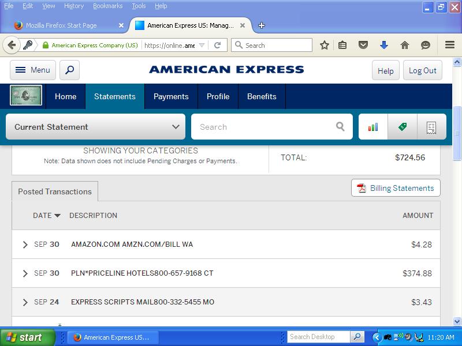Click the page scrollbar up arrow
This screenshot has width=462, height=346.
tap(457, 62)
